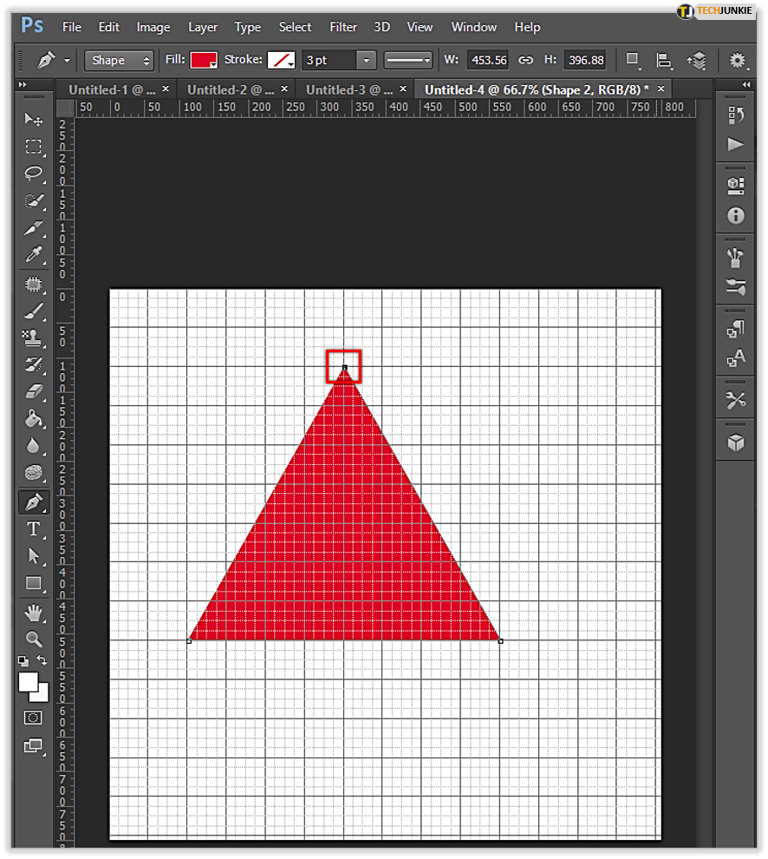Change the screen mode

(33, 745)
